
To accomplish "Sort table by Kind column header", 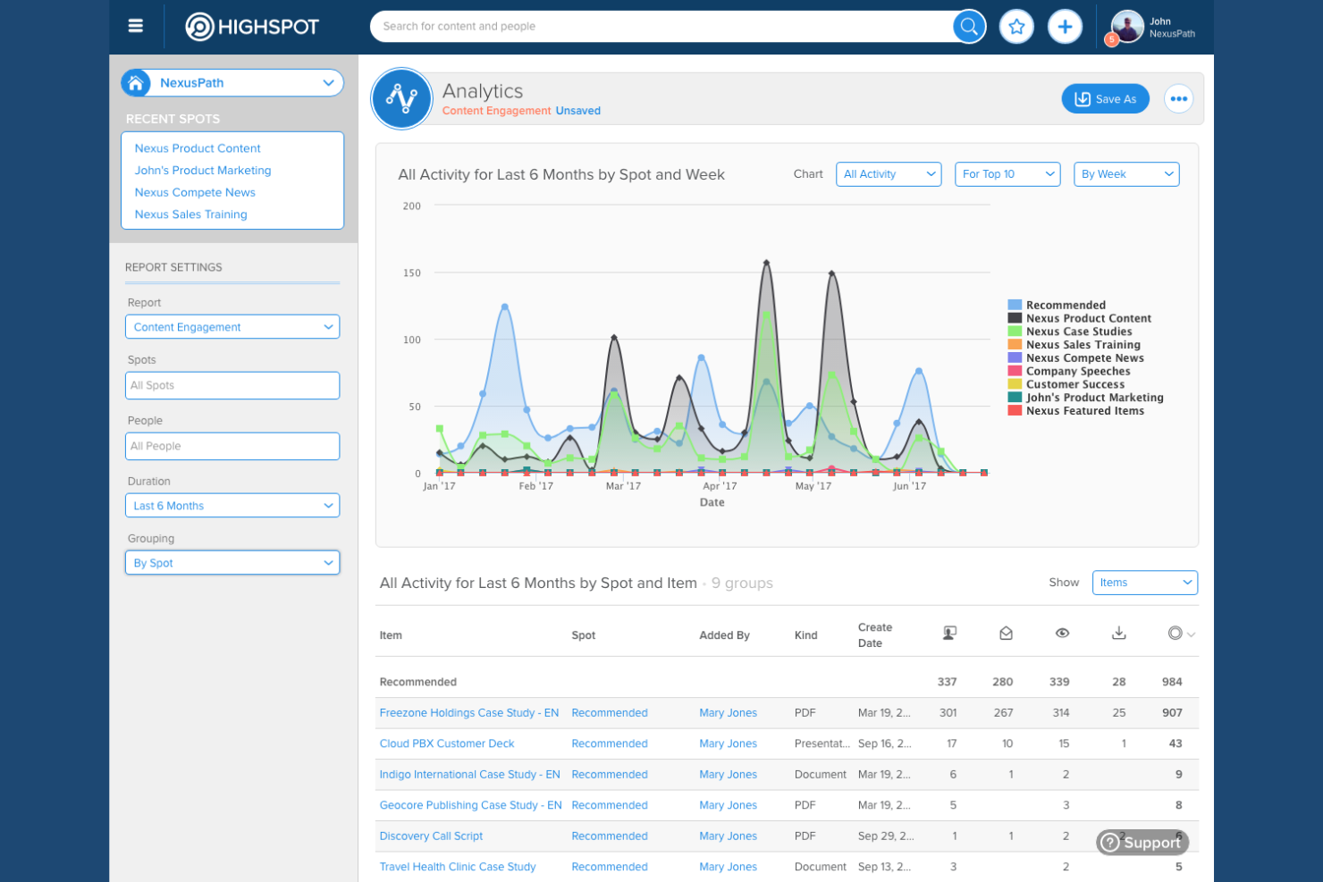I will 806,635.
